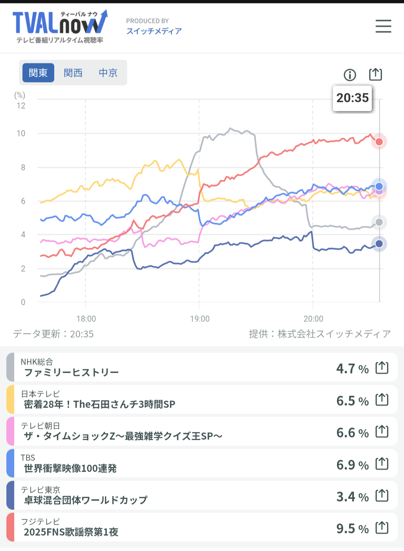The image size is (404, 551).
Task: Click the TVALnow logo
Action: pos(60,27)
